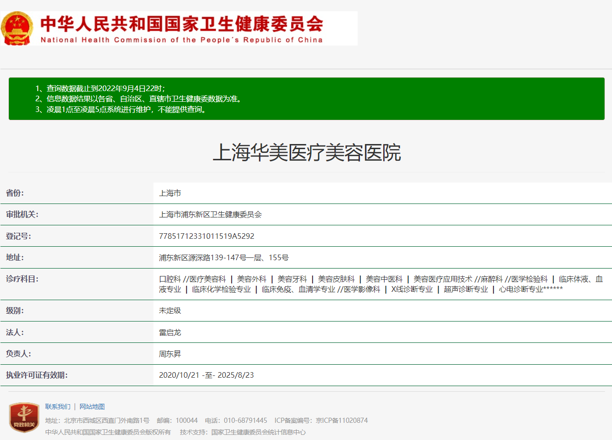Click the 审批机关 row label

22,214
